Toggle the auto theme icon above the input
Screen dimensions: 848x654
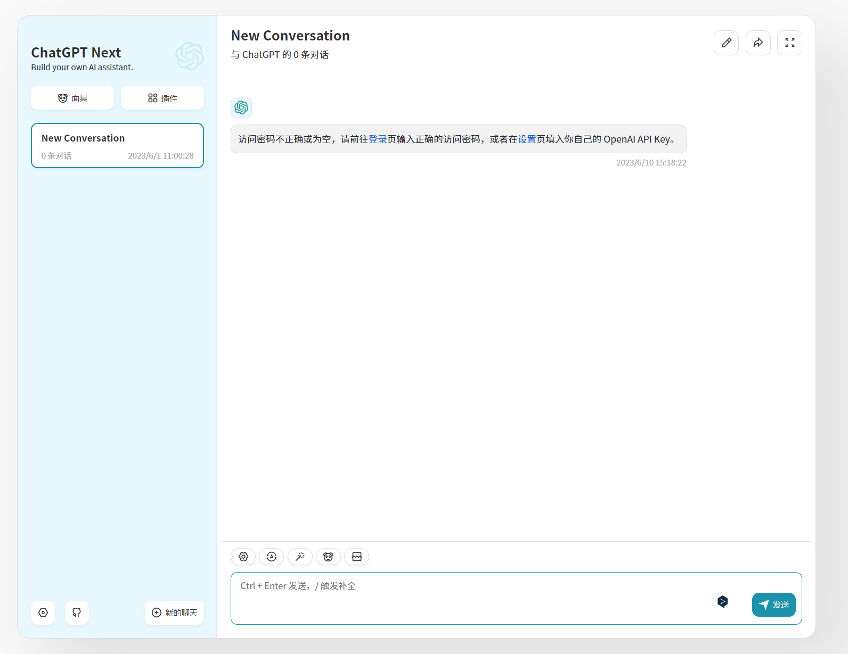pyautogui.click(x=272, y=557)
